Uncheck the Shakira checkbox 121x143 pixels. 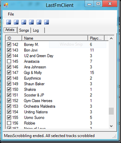(9, 89)
